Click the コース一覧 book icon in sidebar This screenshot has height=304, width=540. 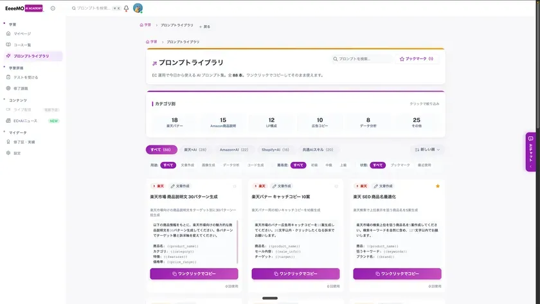click(8, 44)
